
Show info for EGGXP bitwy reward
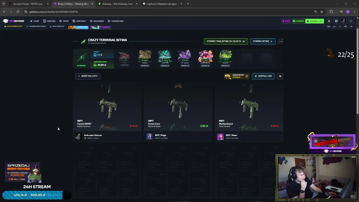[247, 76]
